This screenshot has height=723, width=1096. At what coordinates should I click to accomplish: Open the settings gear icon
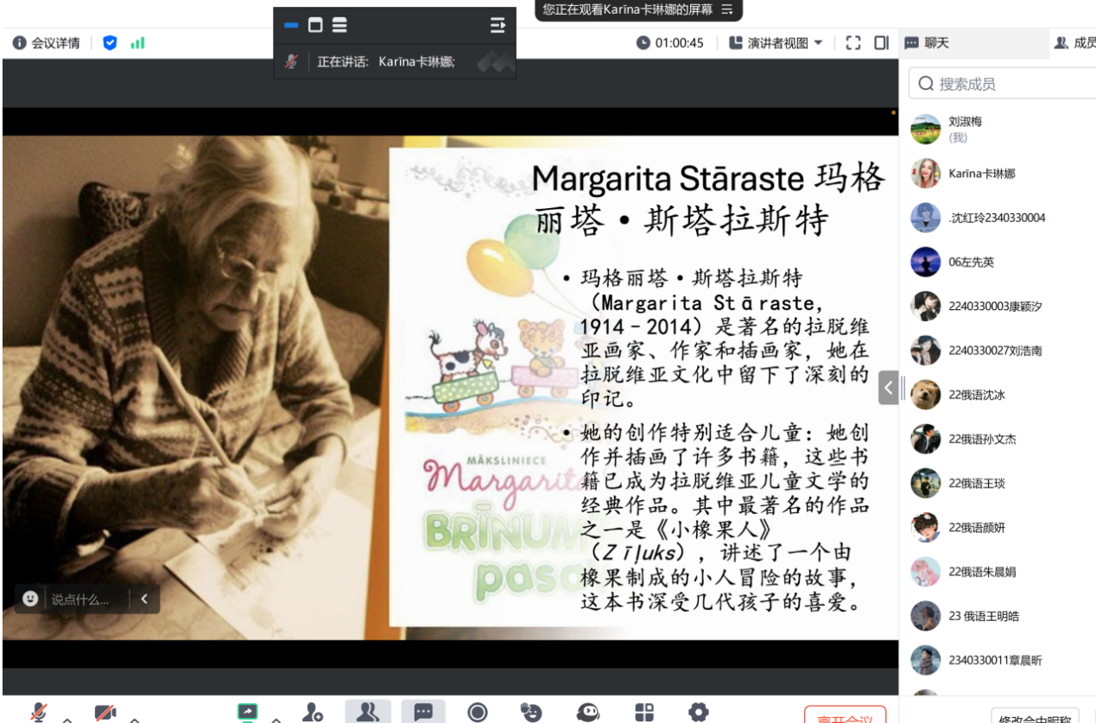pyautogui.click(x=698, y=712)
